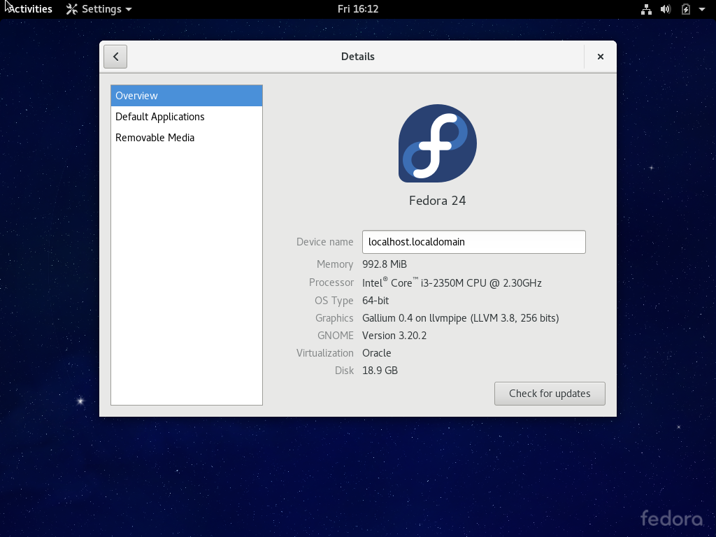The width and height of the screenshot is (716, 537).
Task: Click the Disk label
Action: pos(344,371)
